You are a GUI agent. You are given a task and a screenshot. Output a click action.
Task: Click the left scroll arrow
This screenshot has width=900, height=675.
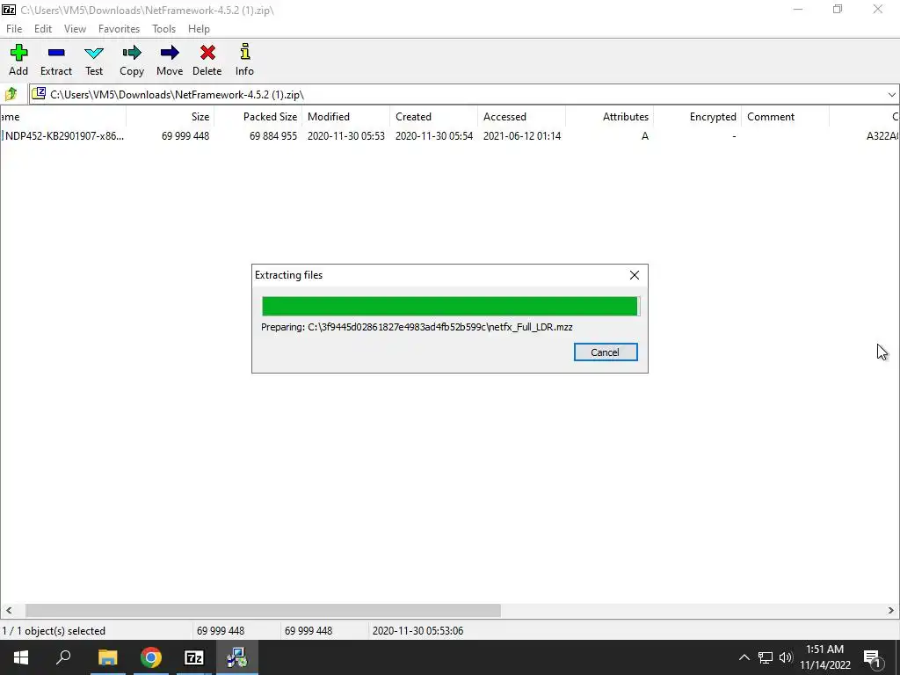(x=8, y=610)
